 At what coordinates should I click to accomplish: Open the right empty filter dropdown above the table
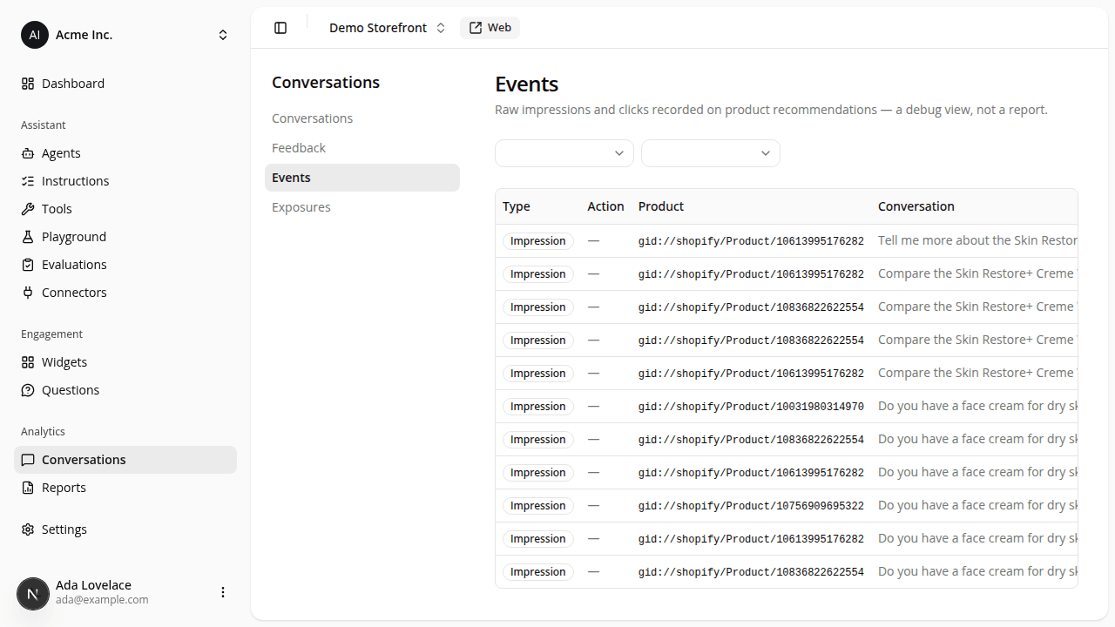click(x=711, y=153)
